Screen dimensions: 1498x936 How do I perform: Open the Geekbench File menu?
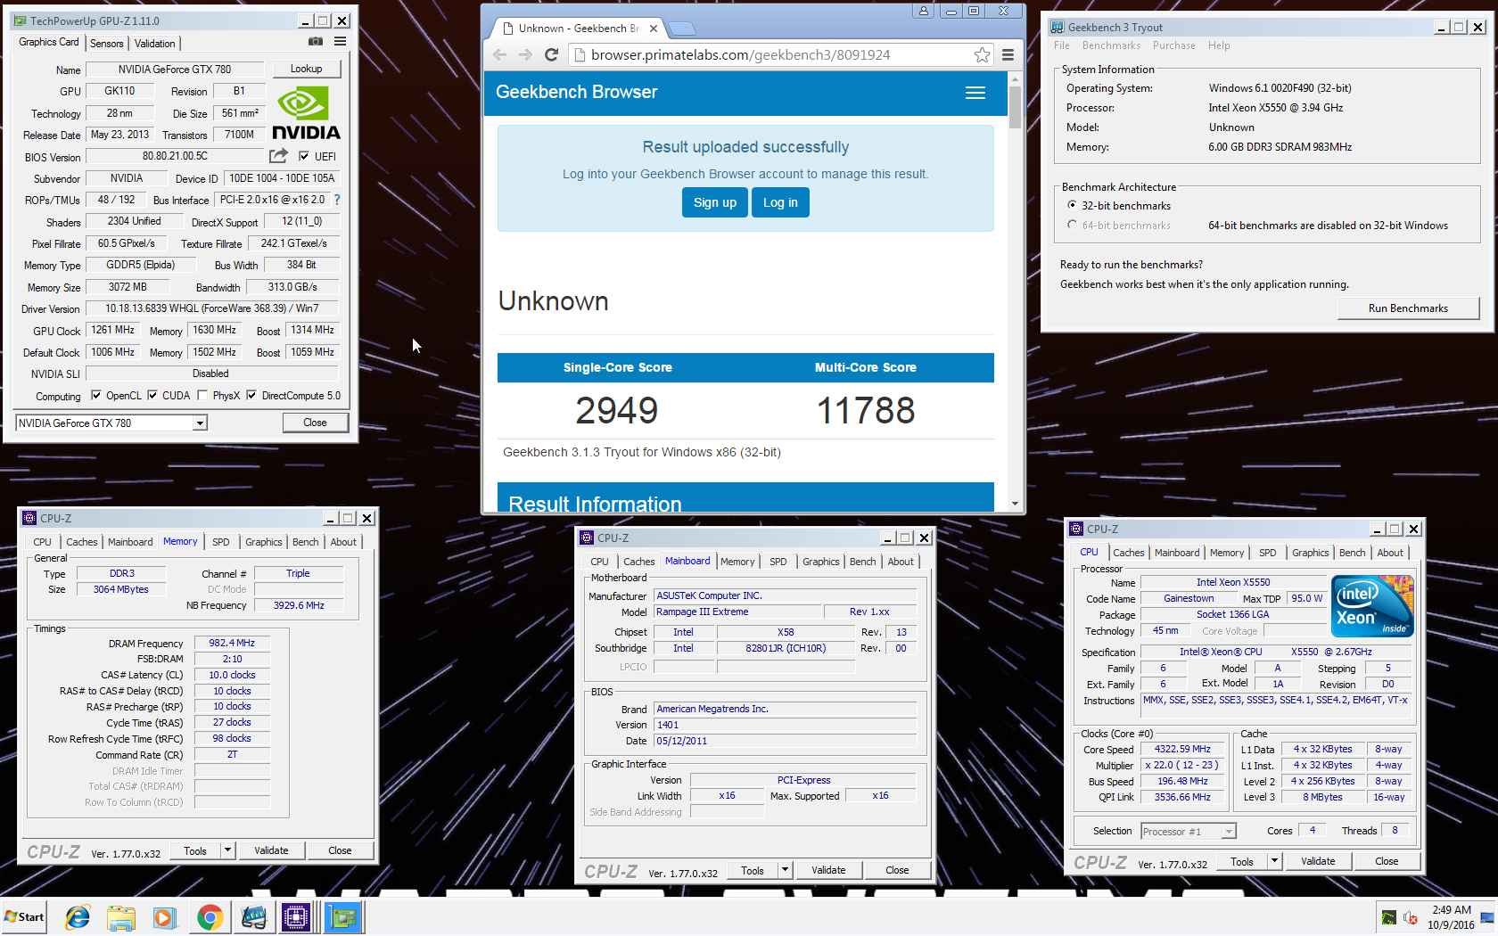tap(1061, 45)
